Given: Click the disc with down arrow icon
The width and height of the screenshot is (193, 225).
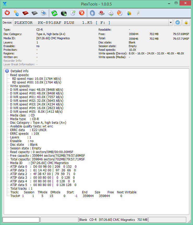Looking at the screenshot, I should 111,13.
